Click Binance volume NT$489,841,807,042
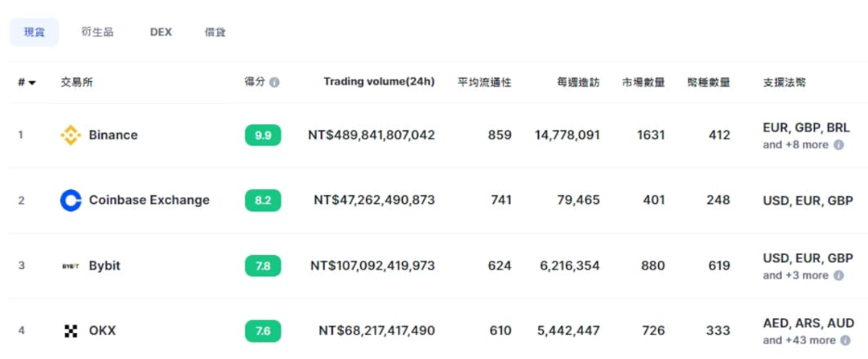The width and height of the screenshot is (868, 359). [371, 135]
